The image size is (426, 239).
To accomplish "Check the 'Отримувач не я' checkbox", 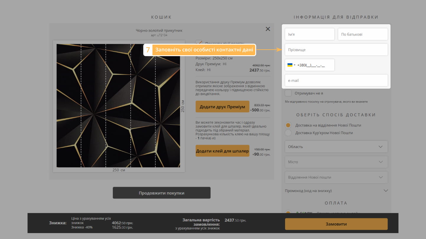I will pos(288,93).
